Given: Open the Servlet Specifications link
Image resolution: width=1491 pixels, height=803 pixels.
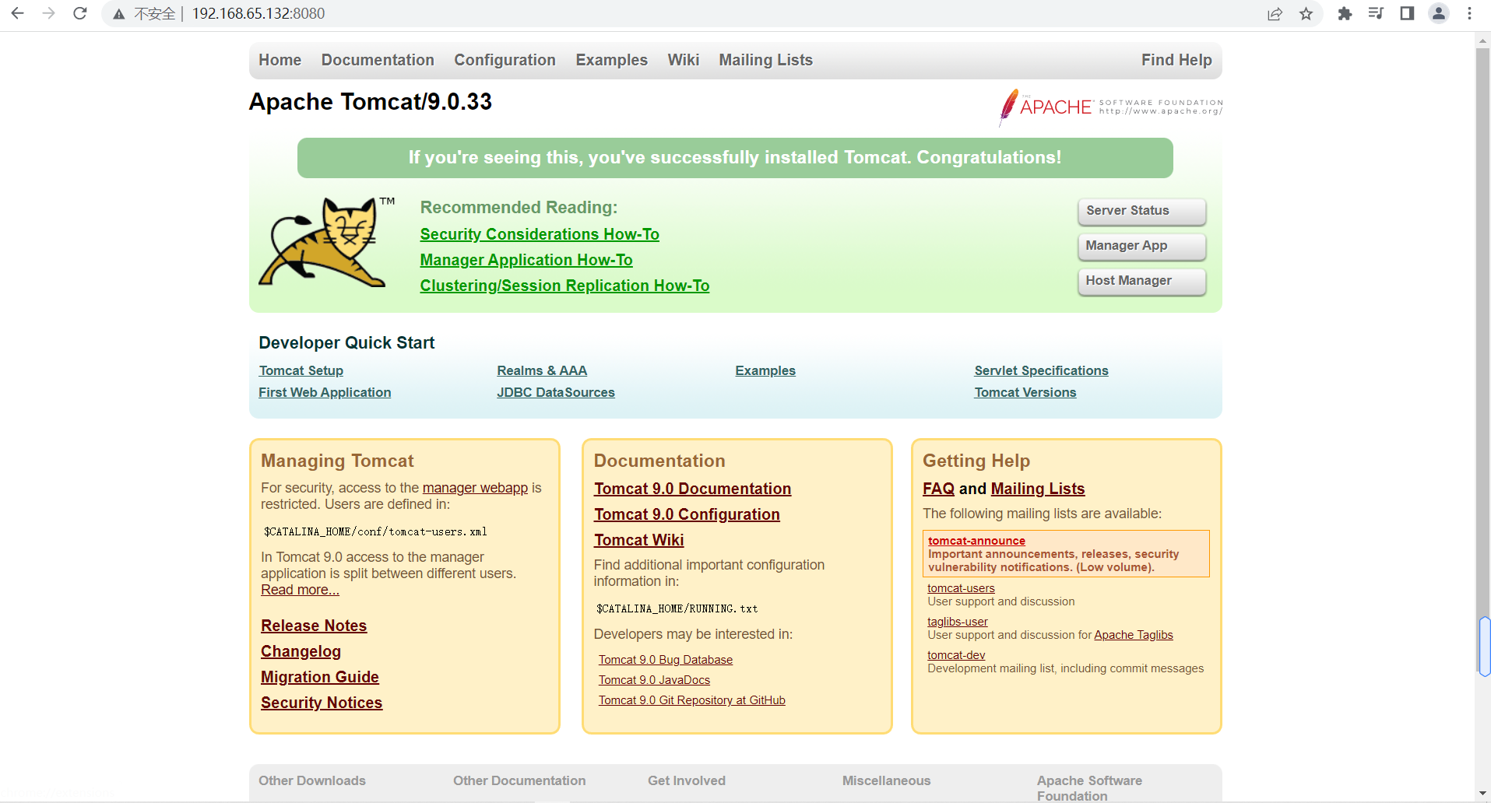Looking at the screenshot, I should pyautogui.click(x=1041, y=371).
